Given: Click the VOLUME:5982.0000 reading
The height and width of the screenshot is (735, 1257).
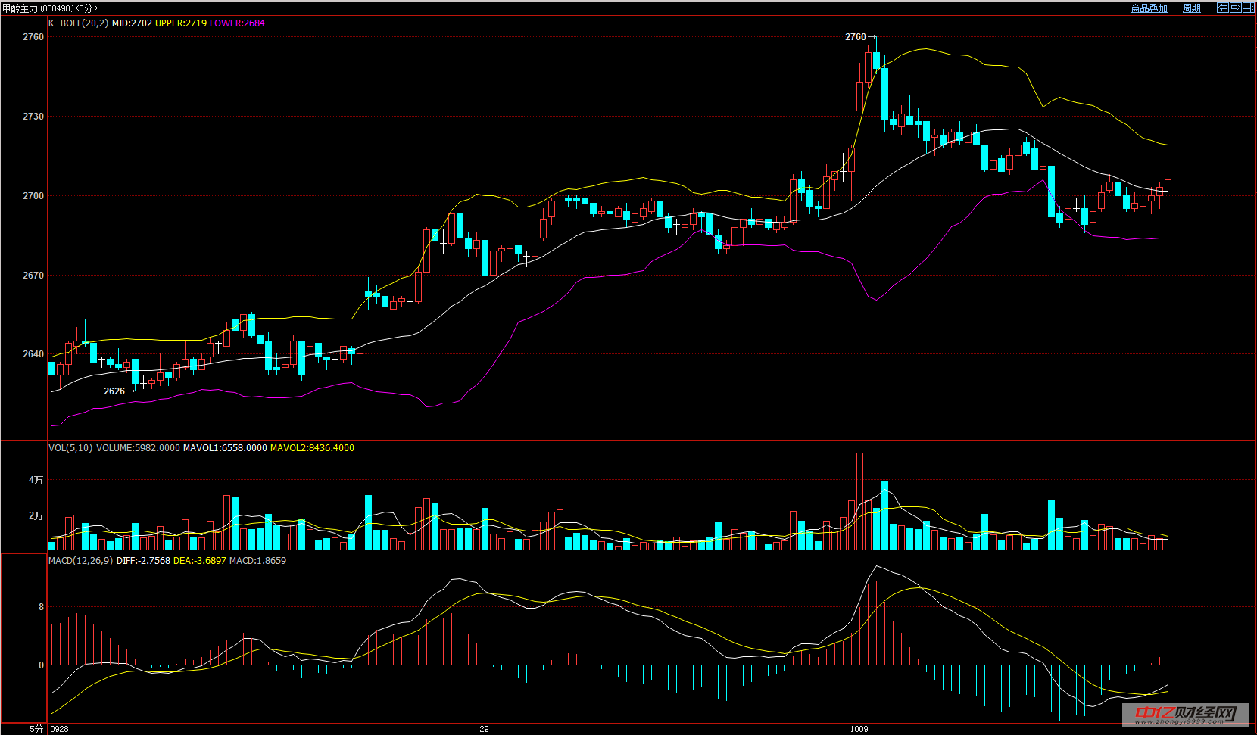Looking at the screenshot, I should tap(138, 448).
